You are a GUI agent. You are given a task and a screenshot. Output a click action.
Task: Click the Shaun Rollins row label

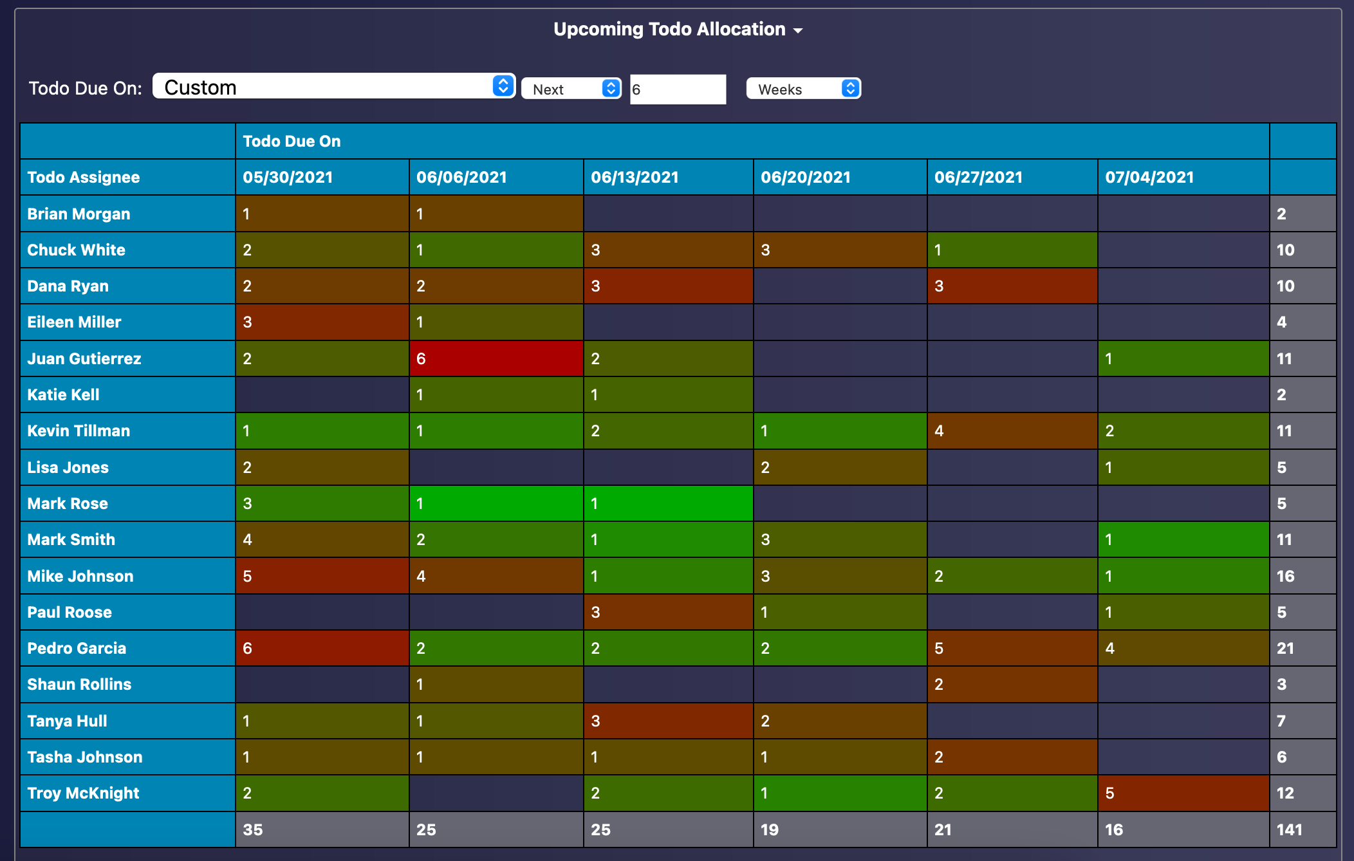click(x=127, y=684)
